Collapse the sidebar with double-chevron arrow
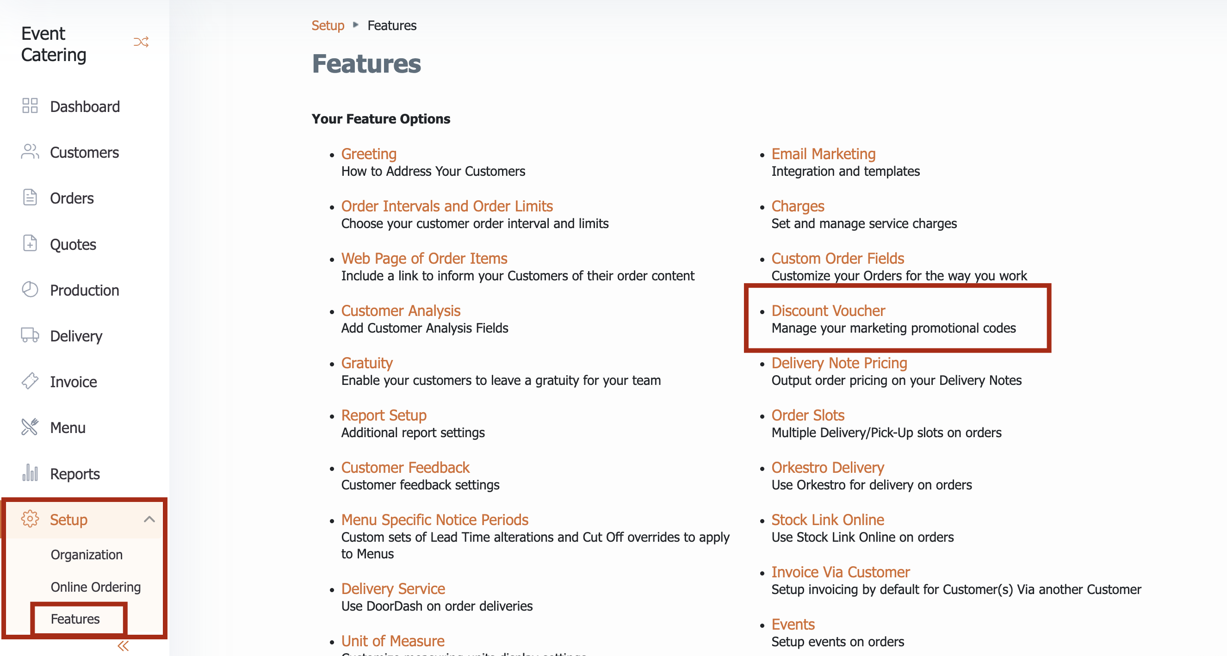 (x=124, y=646)
